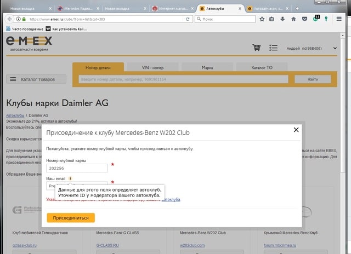Open site info via the circled i icon
Image resolution: width=351 pixels, height=254 pixels.
[x=18, y=19]
